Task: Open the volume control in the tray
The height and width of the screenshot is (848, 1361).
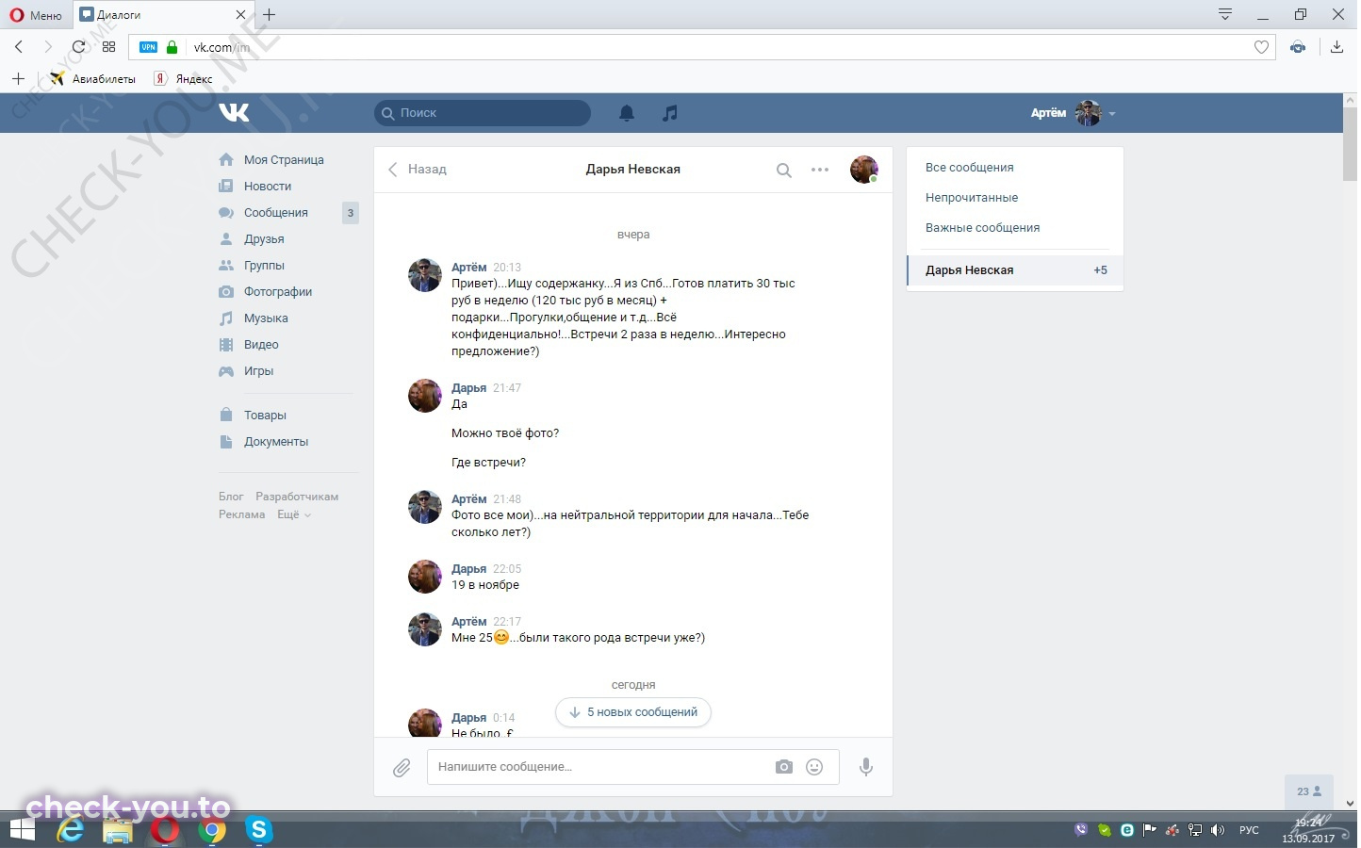Action: coord(1218,830)
